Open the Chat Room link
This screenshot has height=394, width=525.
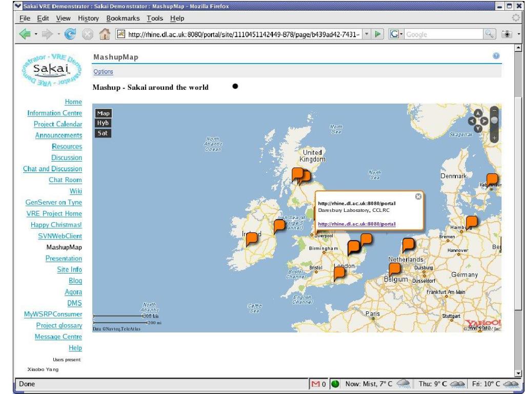65,180
